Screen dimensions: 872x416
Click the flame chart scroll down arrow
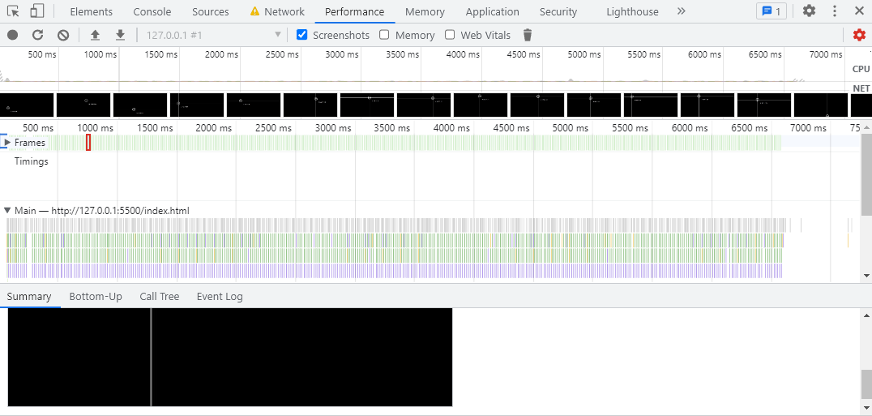[x=866, y=275]
